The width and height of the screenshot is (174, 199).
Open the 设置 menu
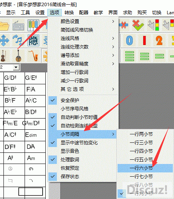click(40, 13)
